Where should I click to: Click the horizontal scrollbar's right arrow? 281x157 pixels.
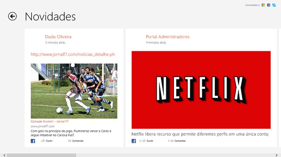click(276, 155)
